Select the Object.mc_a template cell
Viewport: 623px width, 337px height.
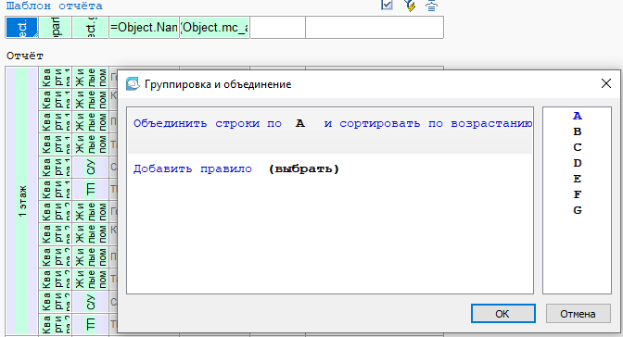(214, 28)
